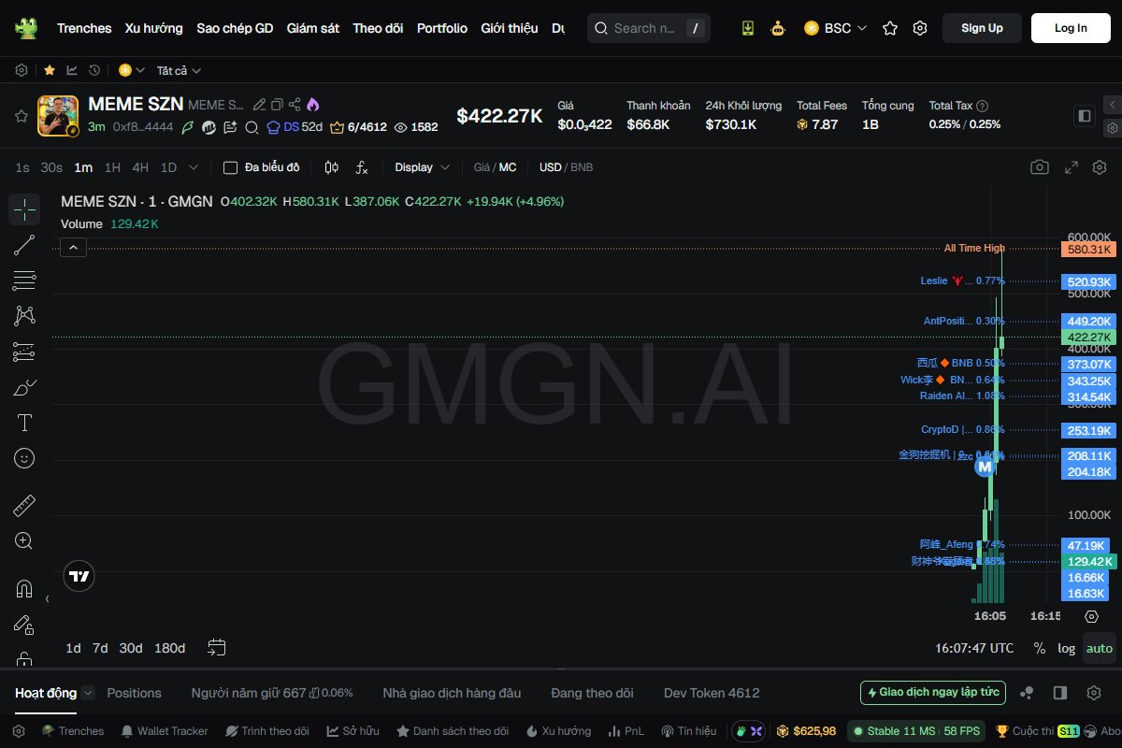Add MEME SZN to favorites star

[x=21, y=116]
